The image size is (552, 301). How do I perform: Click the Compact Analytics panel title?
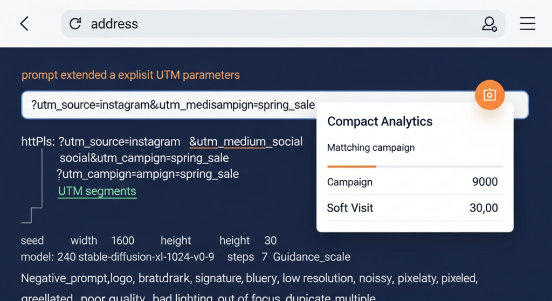[x=379, y=121]
